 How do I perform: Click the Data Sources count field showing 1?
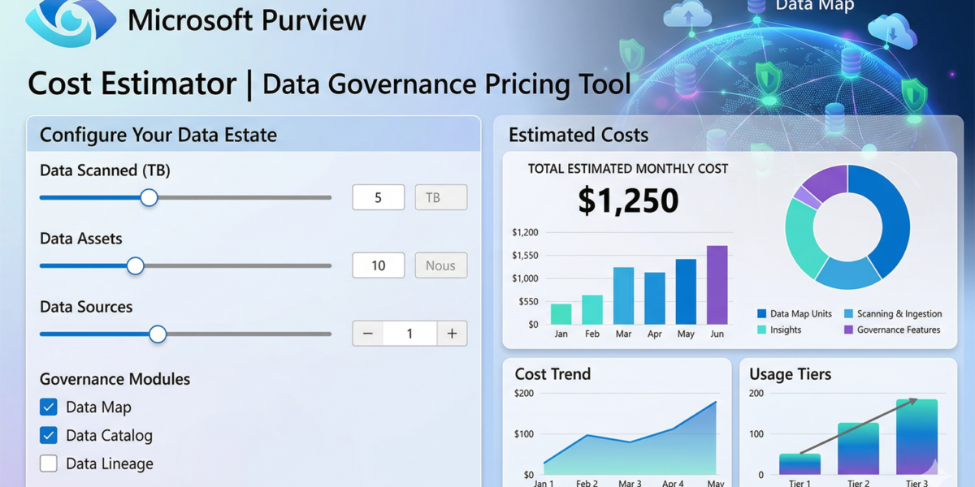pos(409,334)
